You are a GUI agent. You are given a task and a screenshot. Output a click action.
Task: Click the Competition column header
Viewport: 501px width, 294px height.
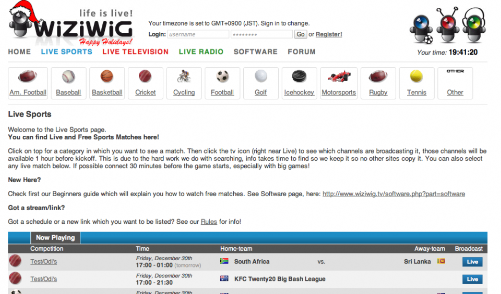46,248
